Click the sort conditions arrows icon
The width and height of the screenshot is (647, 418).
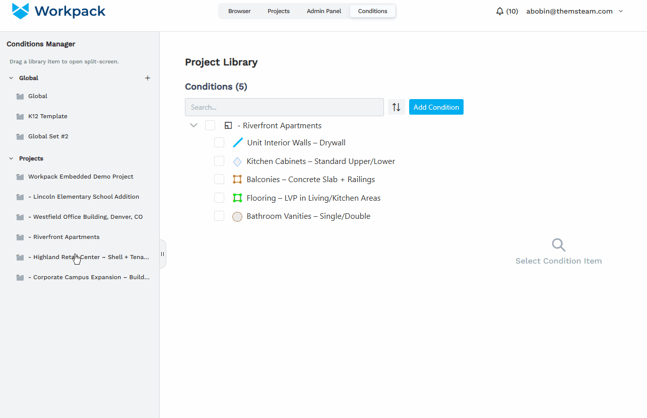(x=397, y=107)
